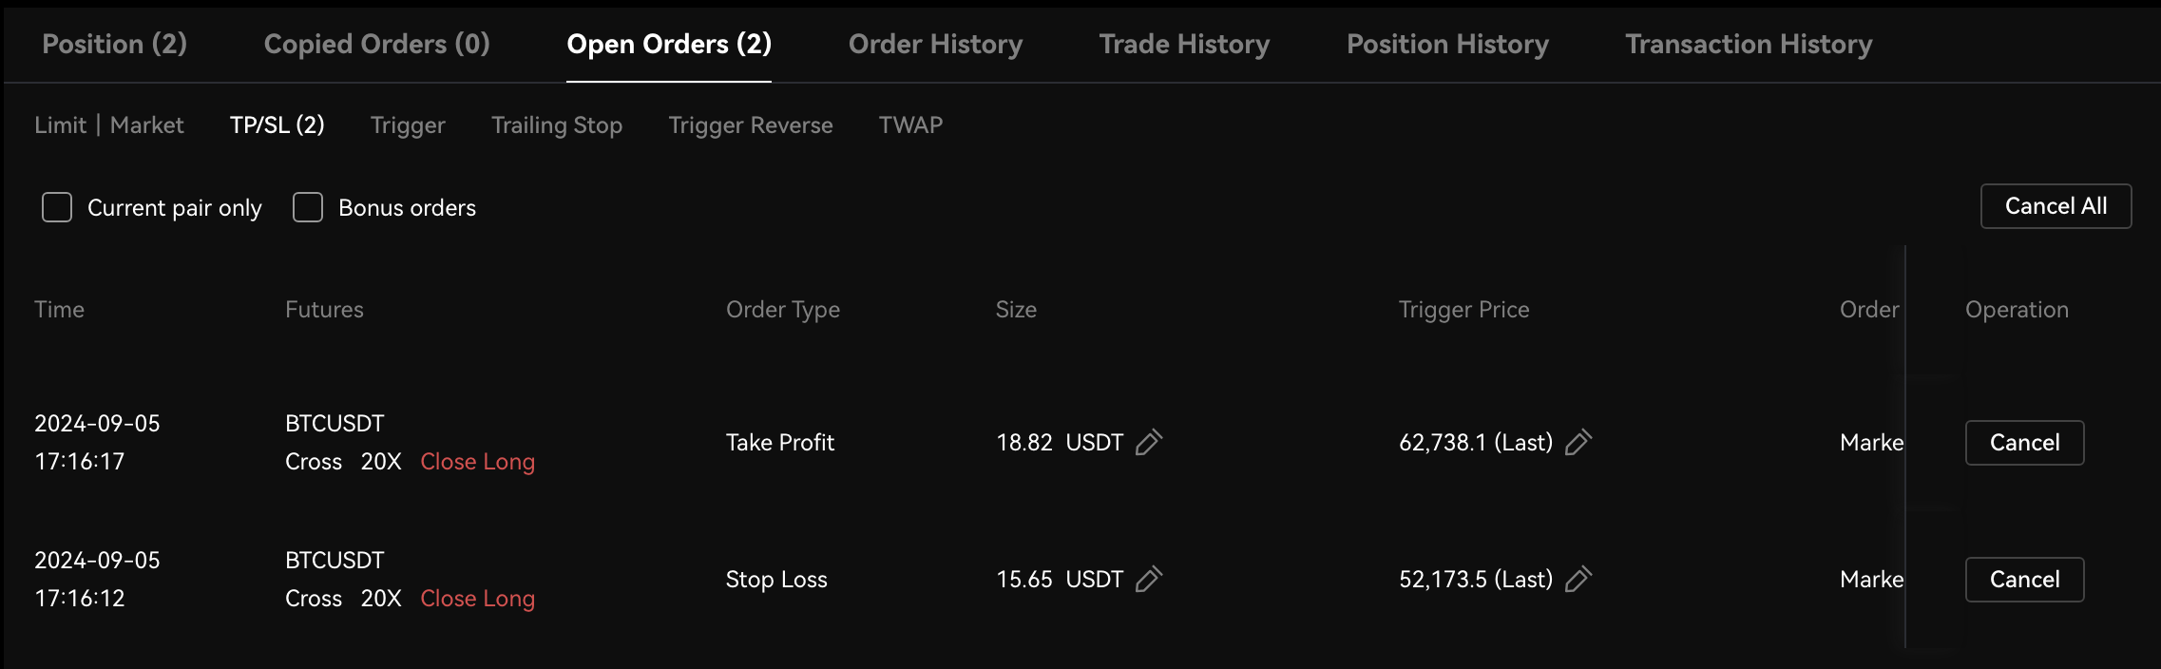This screenshot has height=669, width=2161.
Task: Enable Current pair only checkbox
Action: coord(57,207)
